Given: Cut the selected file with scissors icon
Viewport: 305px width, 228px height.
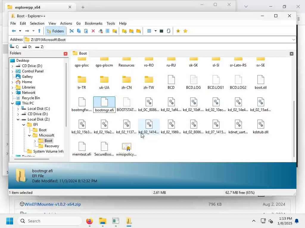Looking at the screenshot, I should click(x=71, y=31).
